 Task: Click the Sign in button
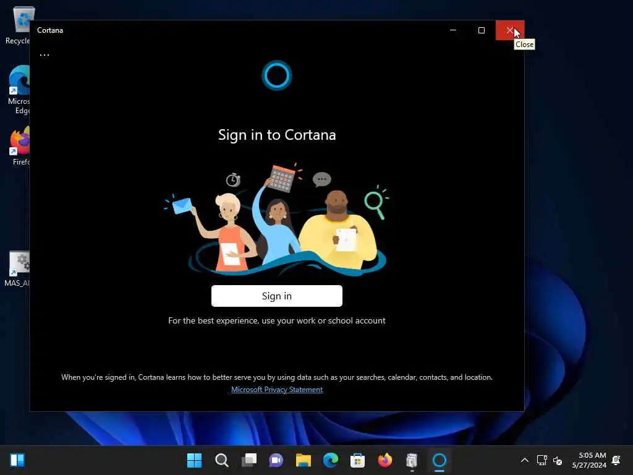[276, 296]
